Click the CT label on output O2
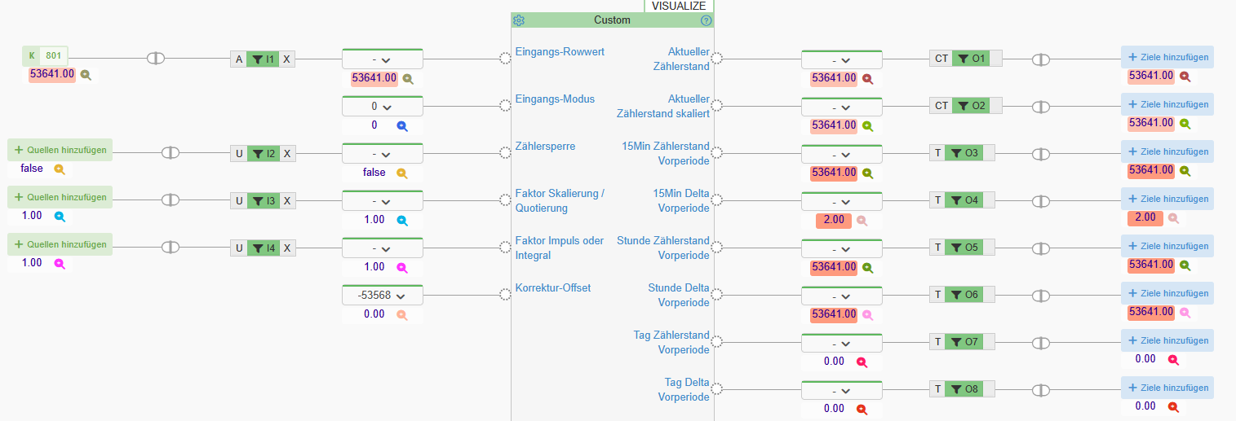This screenshot has width=1236, height=421. coord(941,106)
